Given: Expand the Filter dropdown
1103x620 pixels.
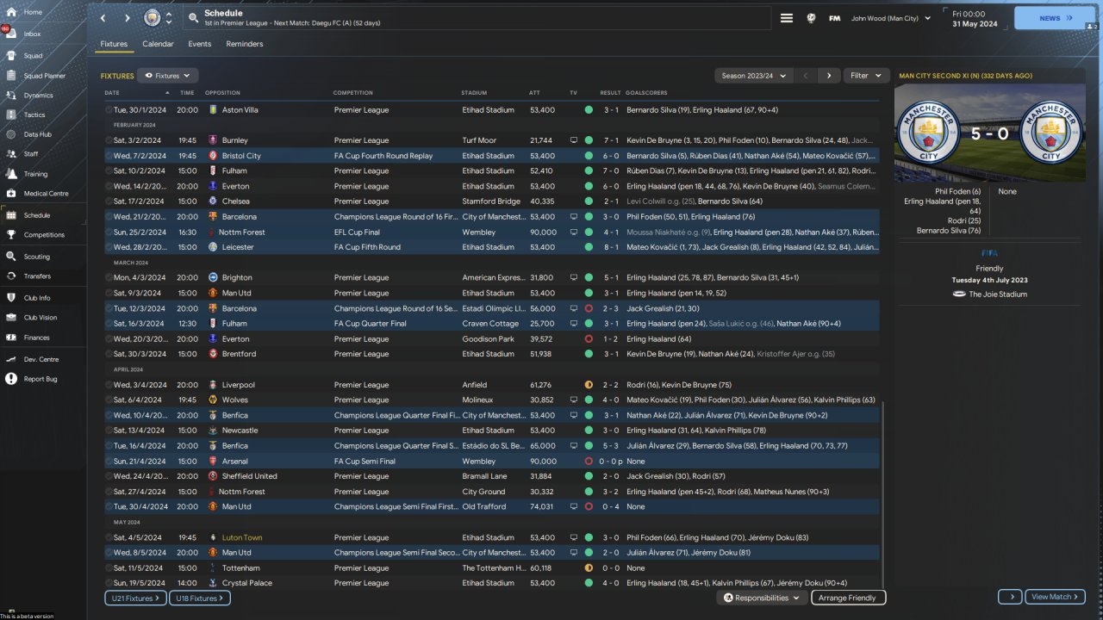Looking at the screenshot, I should (x=866, y=76).
